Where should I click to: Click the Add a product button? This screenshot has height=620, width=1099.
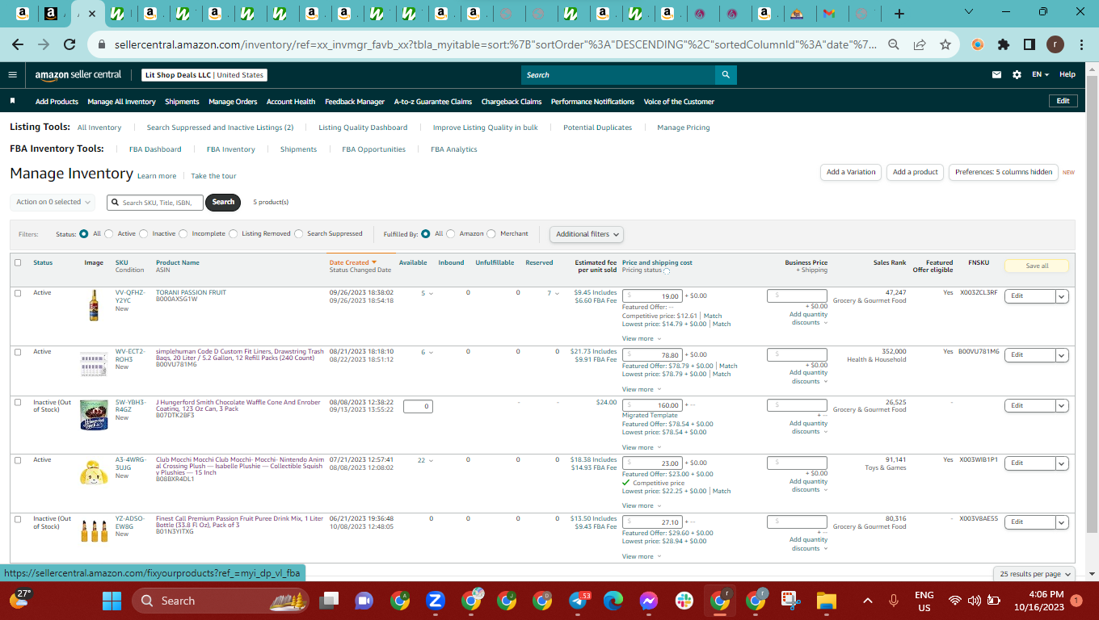(916, 172)
